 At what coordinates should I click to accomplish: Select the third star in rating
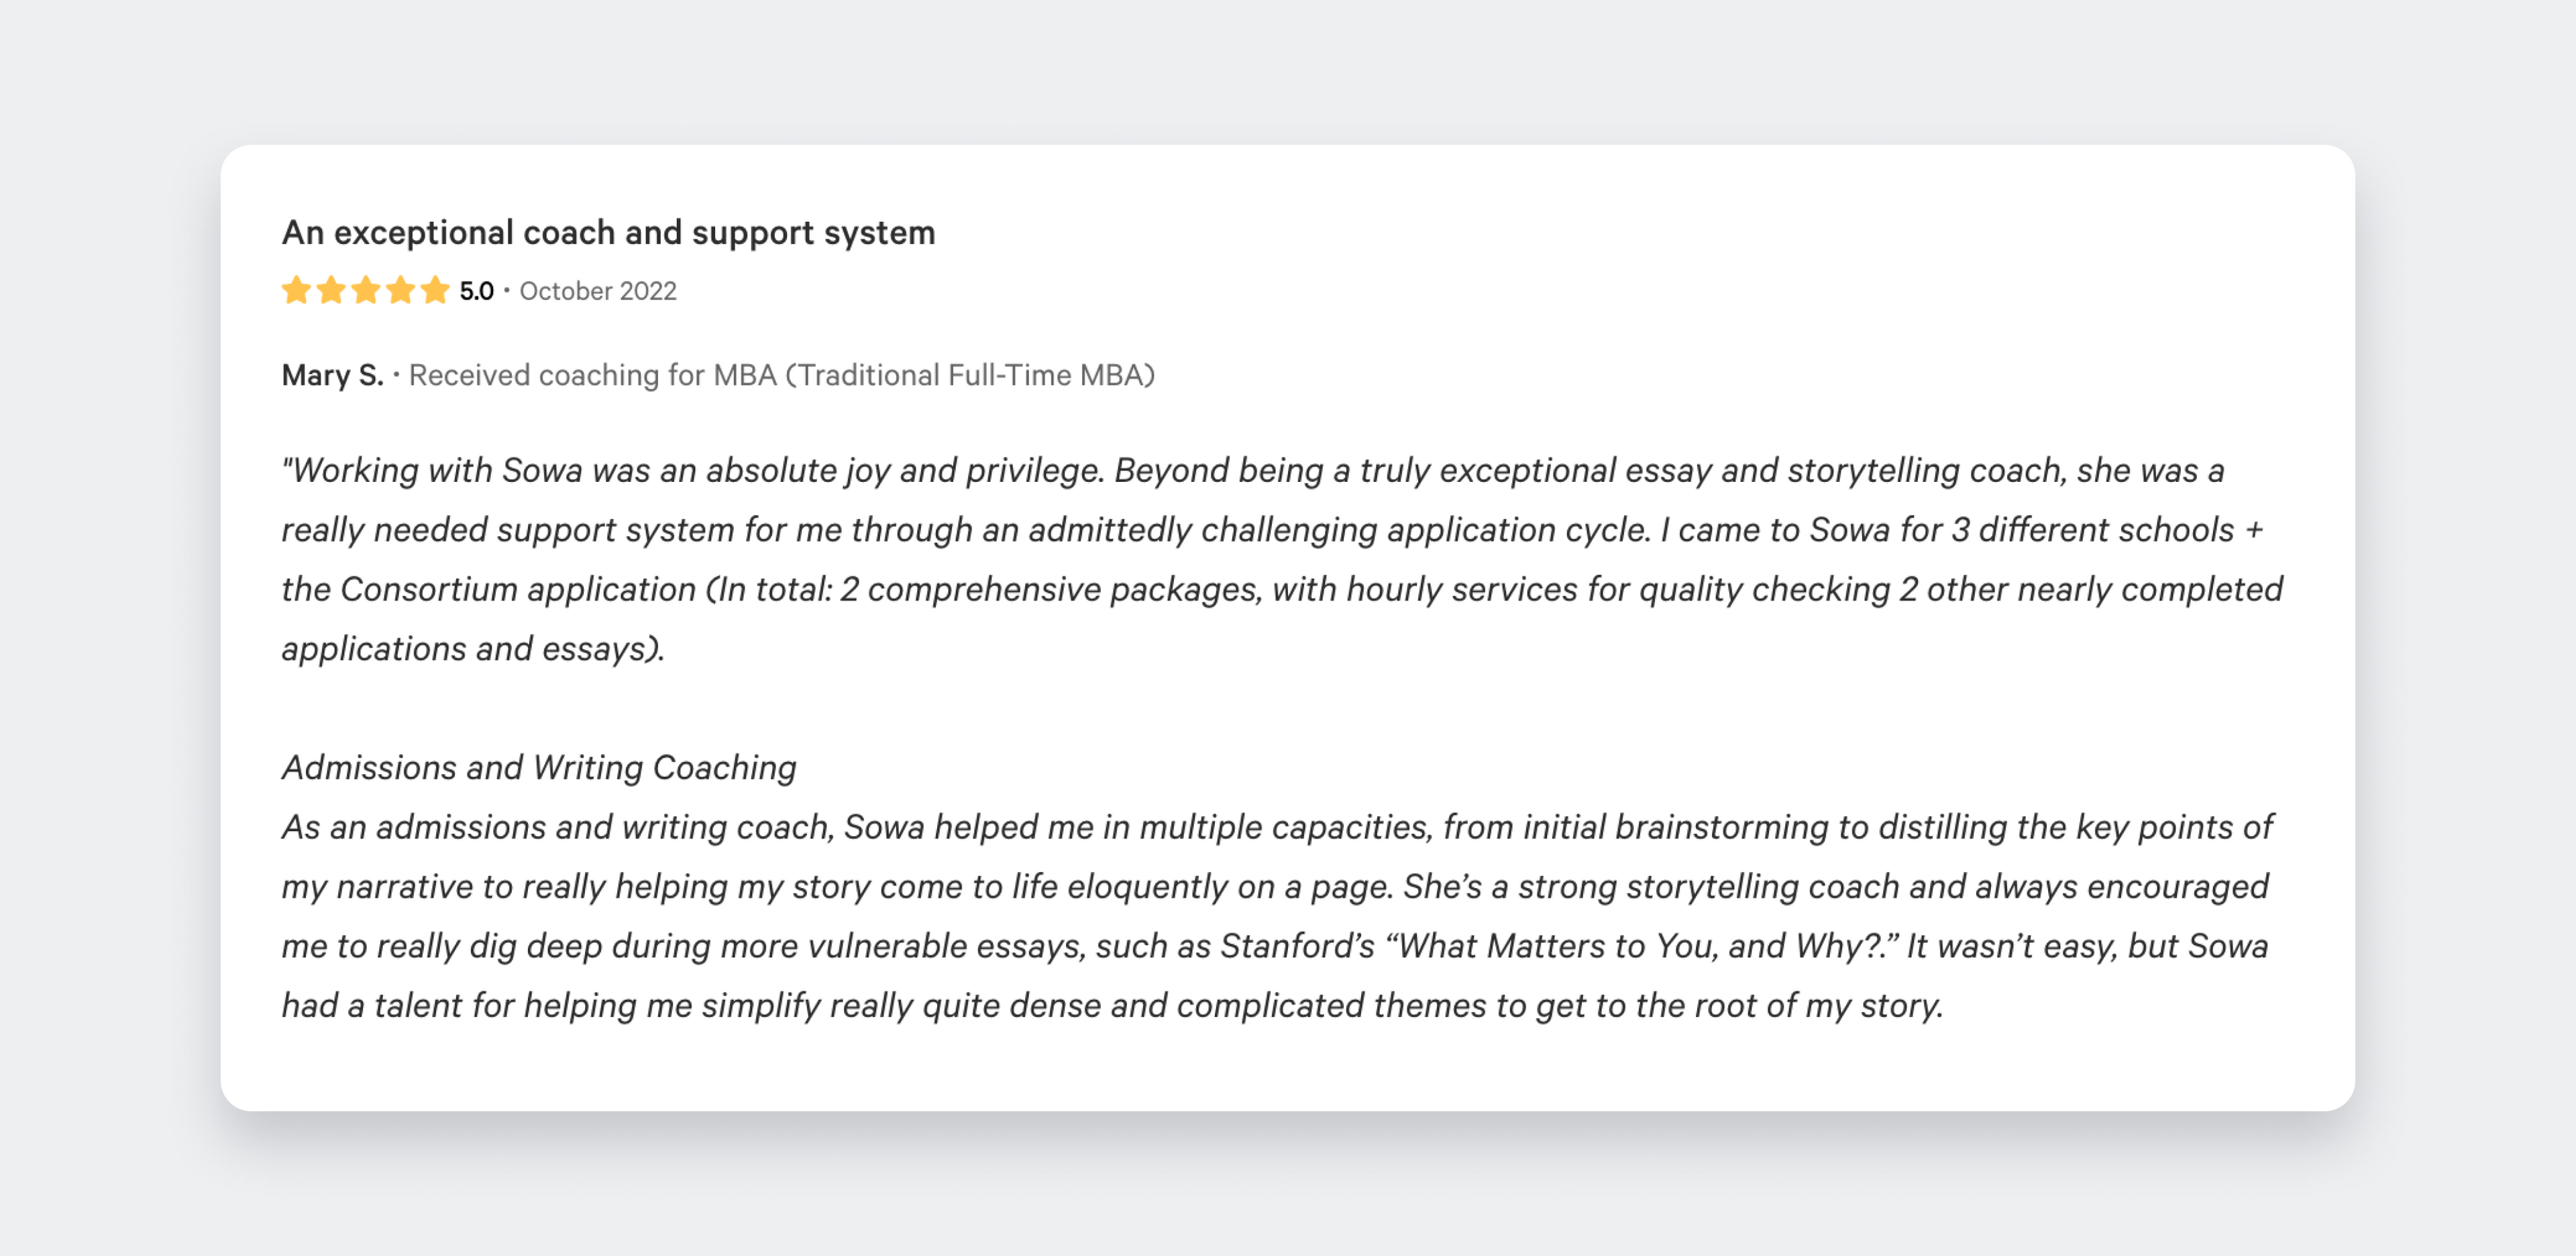pyautogui.click(x=366, y=291)
